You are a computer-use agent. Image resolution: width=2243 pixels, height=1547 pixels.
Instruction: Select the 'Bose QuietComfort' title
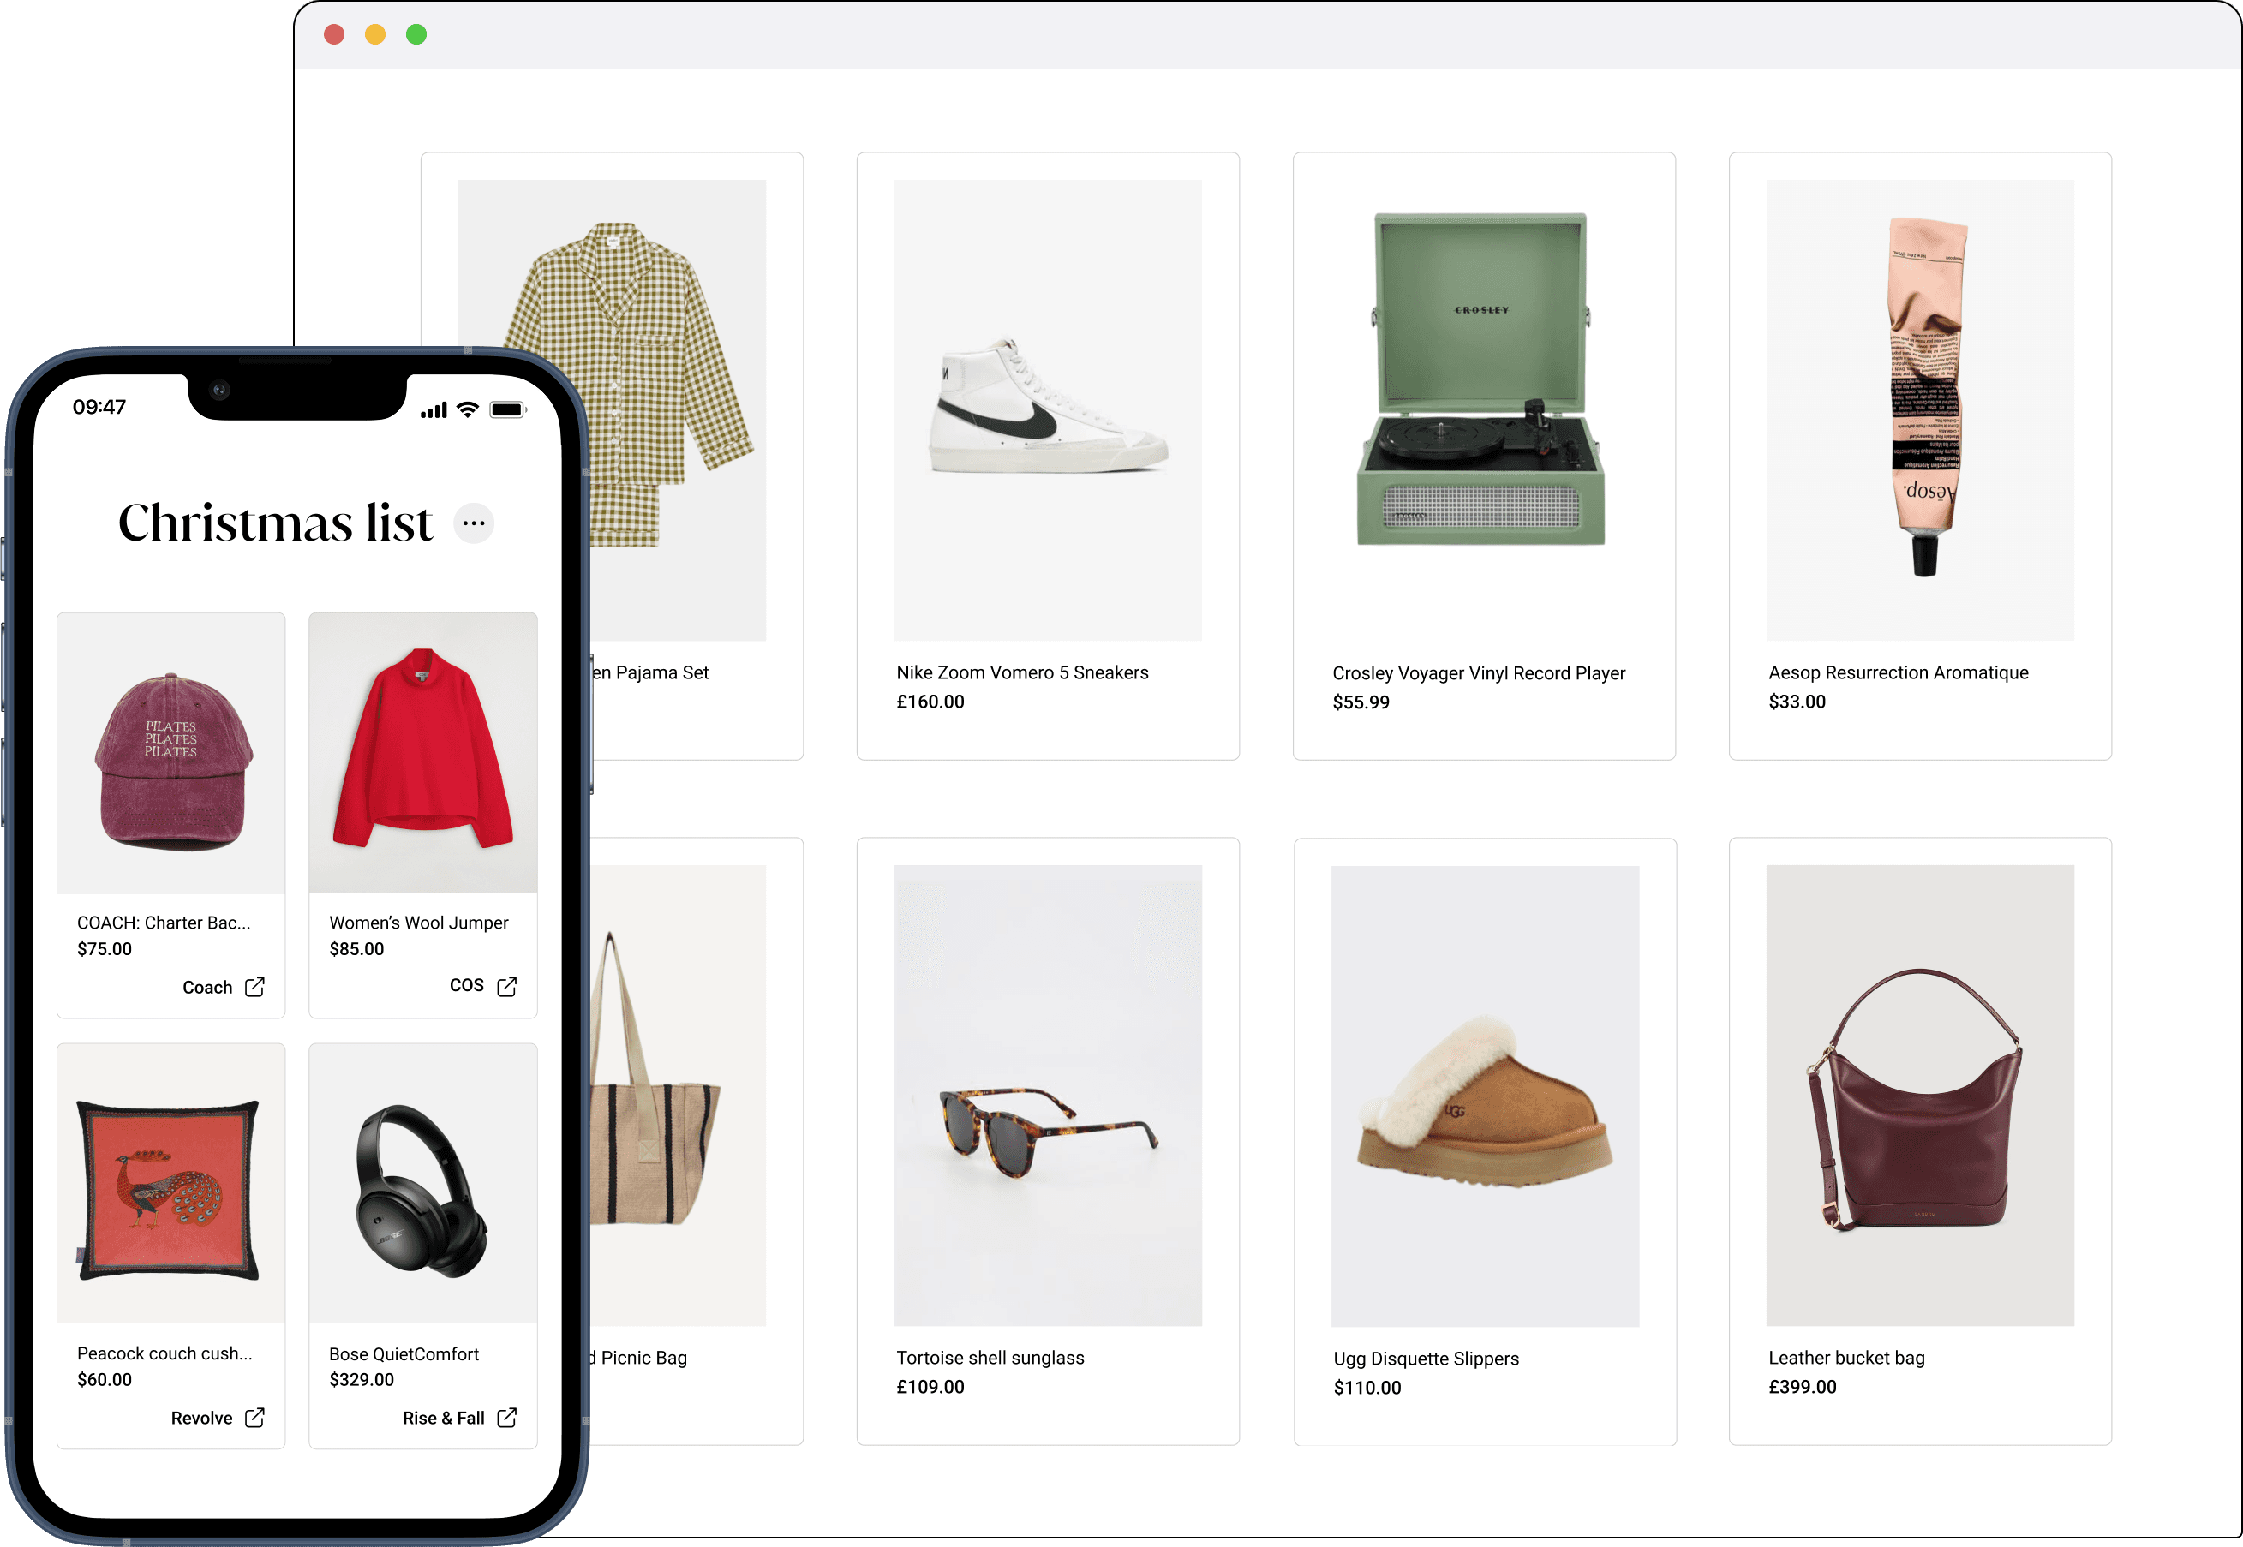pos(404,1354)
